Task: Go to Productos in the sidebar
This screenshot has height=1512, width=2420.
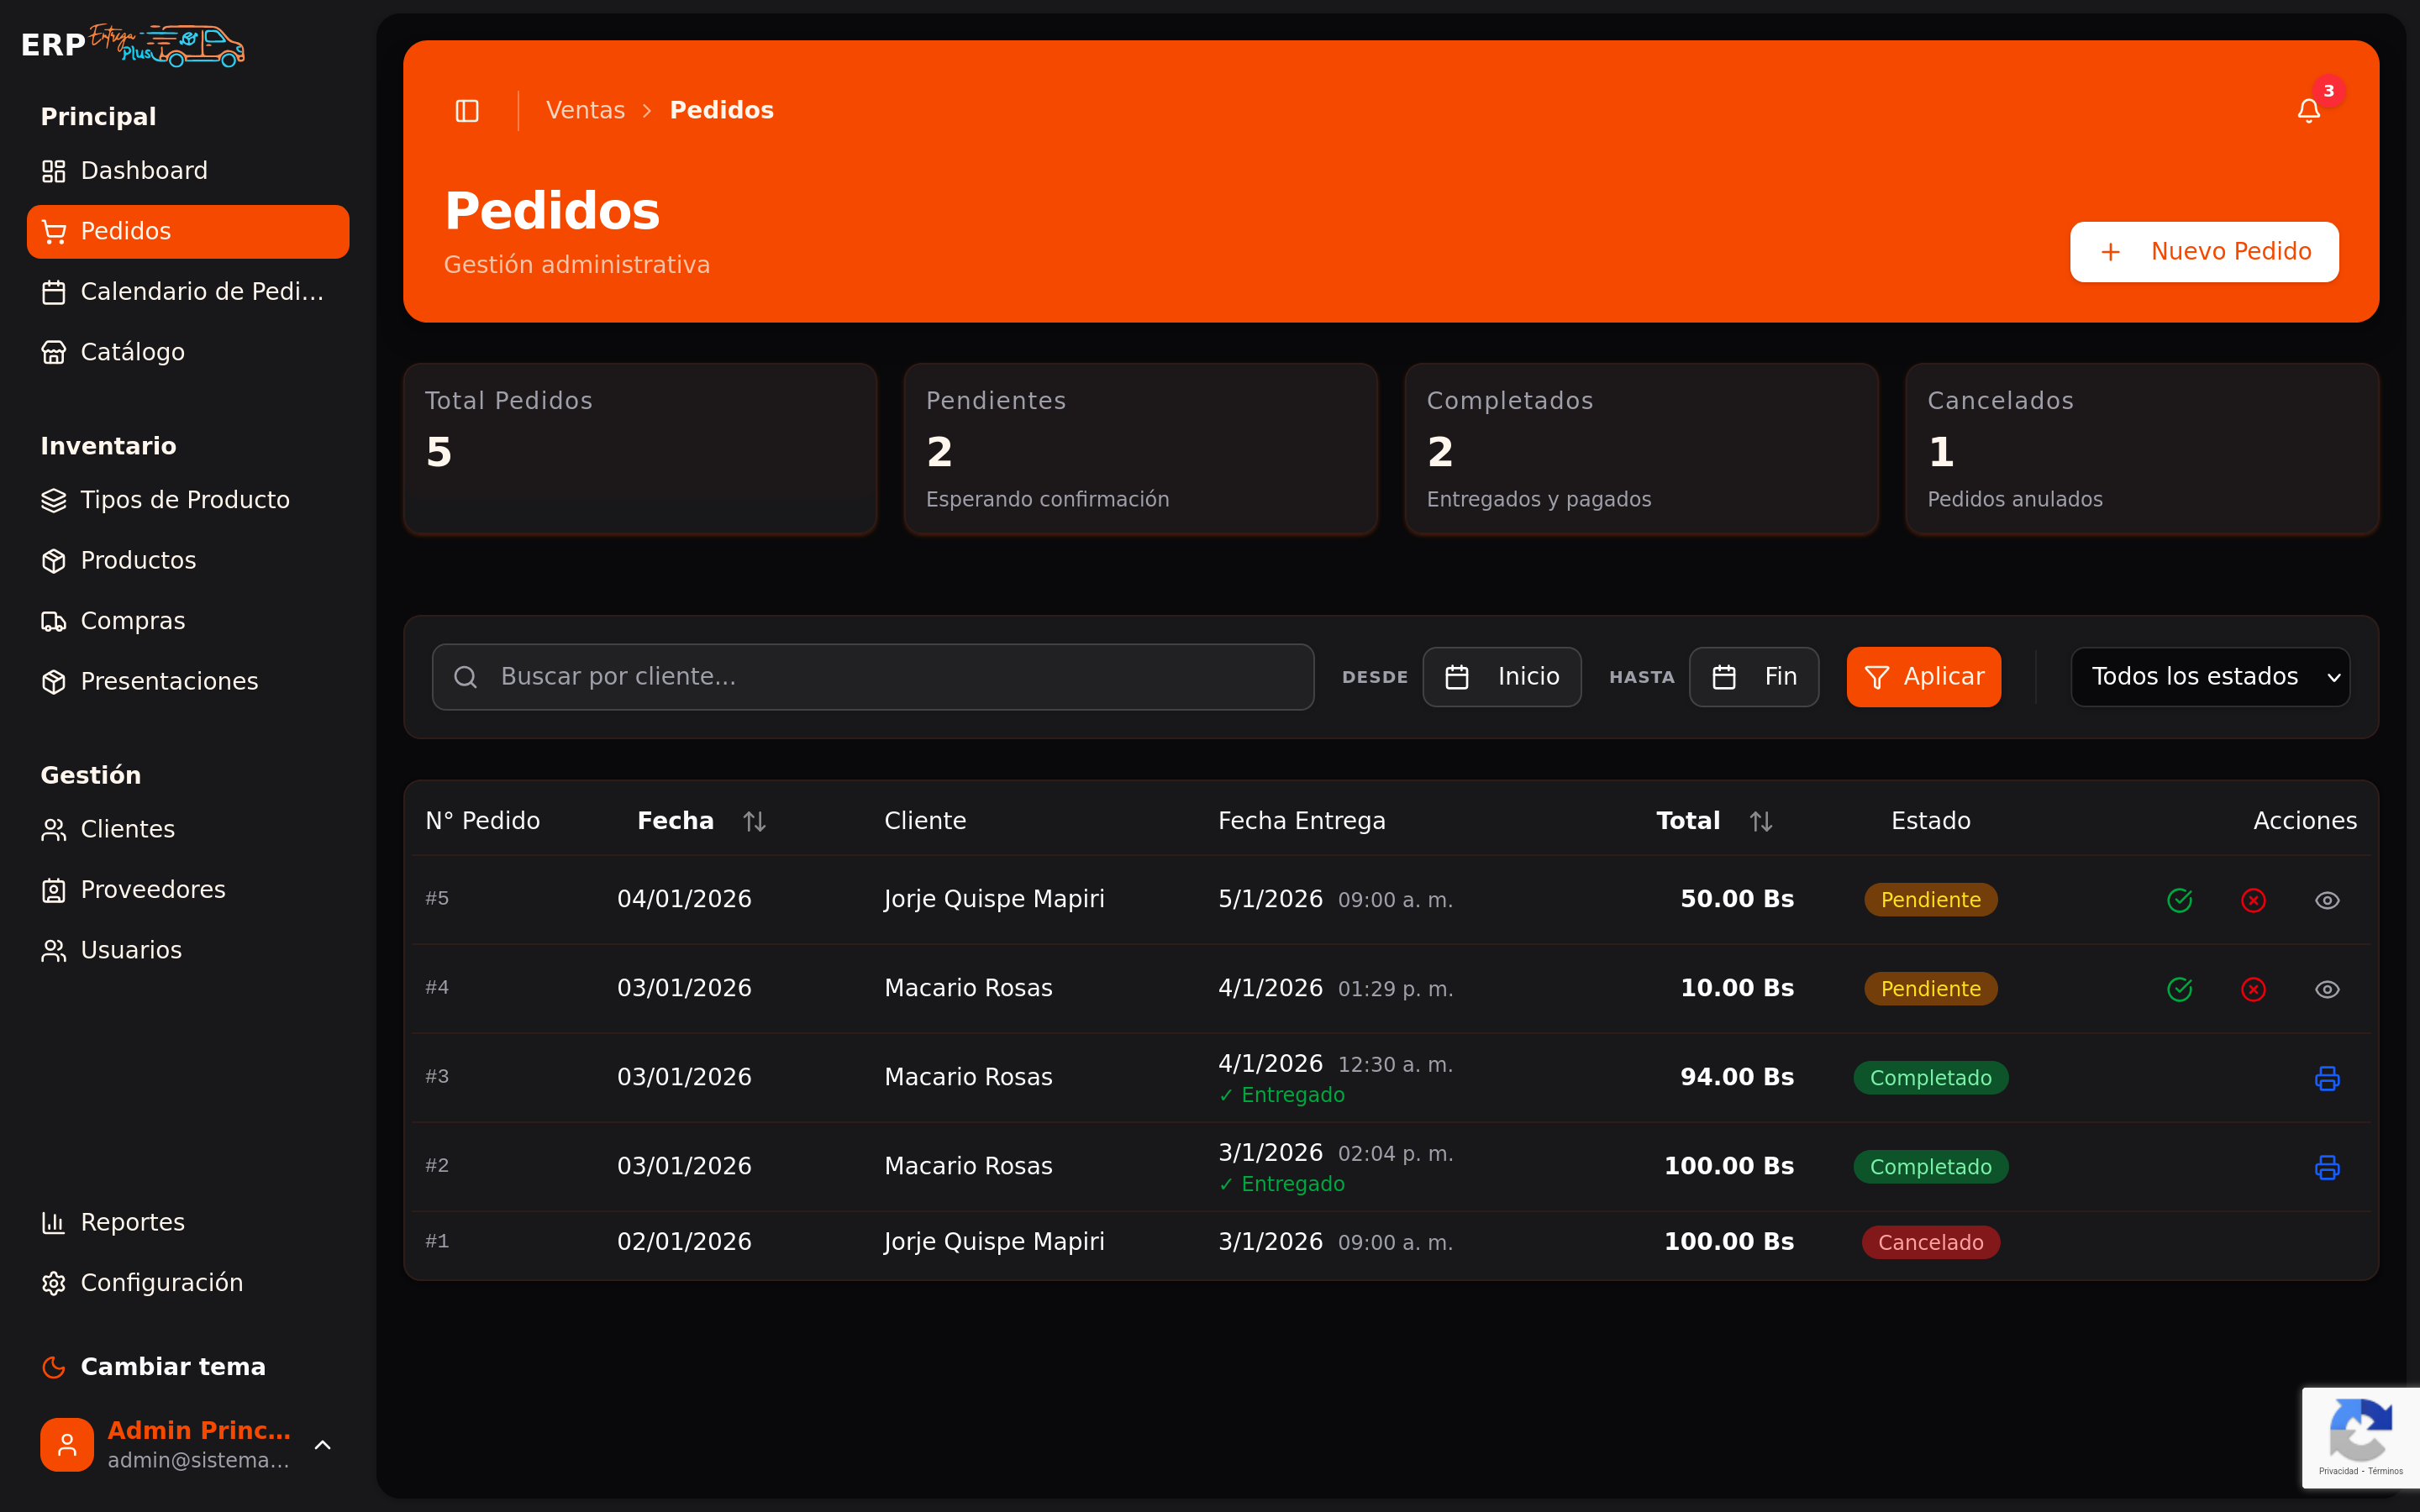Action: [138, 560]
